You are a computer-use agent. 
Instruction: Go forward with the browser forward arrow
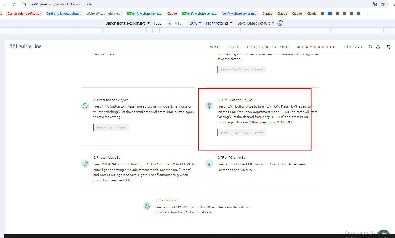(x=4, y=4)
